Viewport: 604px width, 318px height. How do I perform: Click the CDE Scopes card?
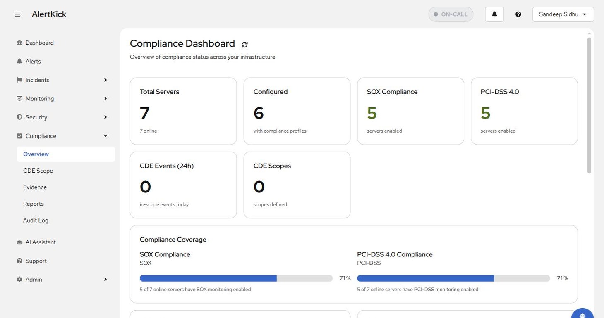(297, 185)
